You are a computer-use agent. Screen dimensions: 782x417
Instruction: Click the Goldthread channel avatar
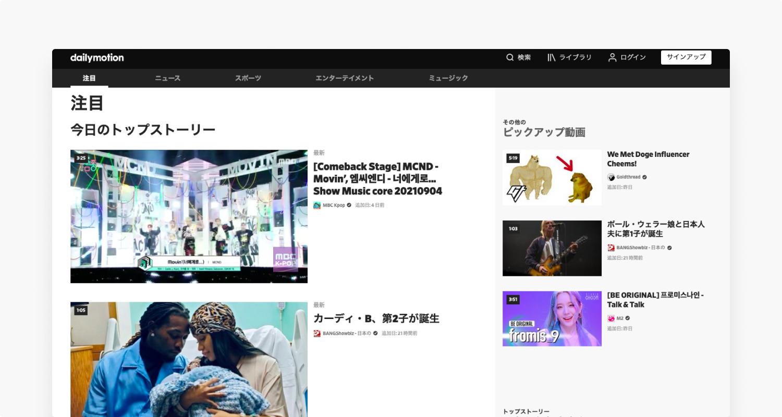pyautogui.click(x=611, y=177)
